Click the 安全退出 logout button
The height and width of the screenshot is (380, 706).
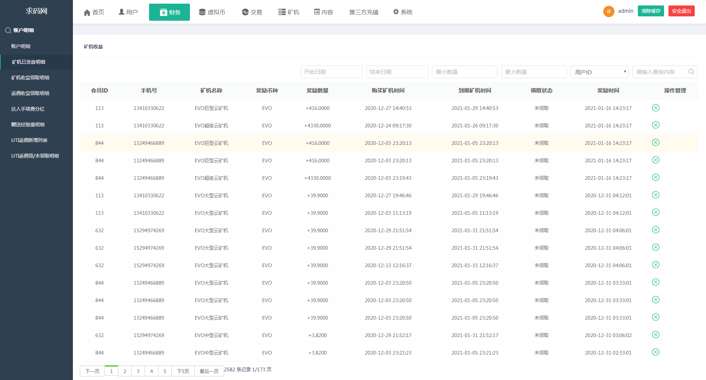682,11
